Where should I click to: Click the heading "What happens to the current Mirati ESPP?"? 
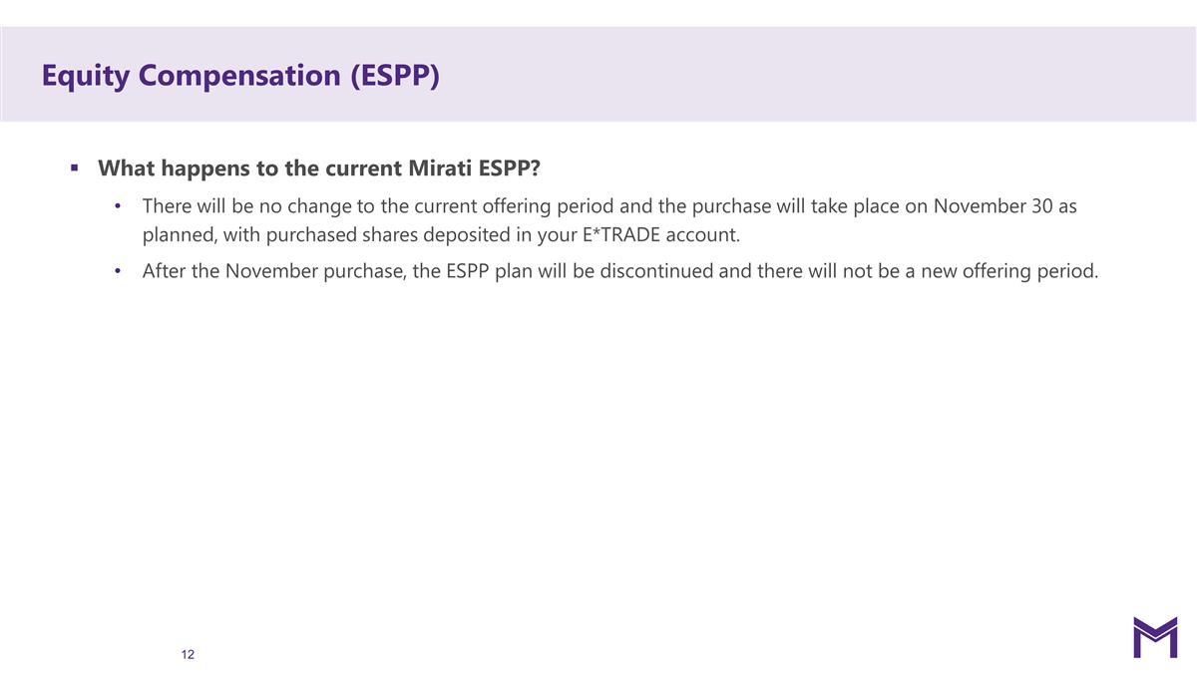pos(319,168)
